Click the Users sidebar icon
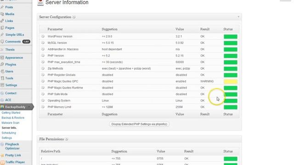This screenshot has height=165, width=294. [x=2, y=71]
